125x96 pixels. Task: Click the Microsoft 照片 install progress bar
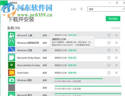pos(88,94)
